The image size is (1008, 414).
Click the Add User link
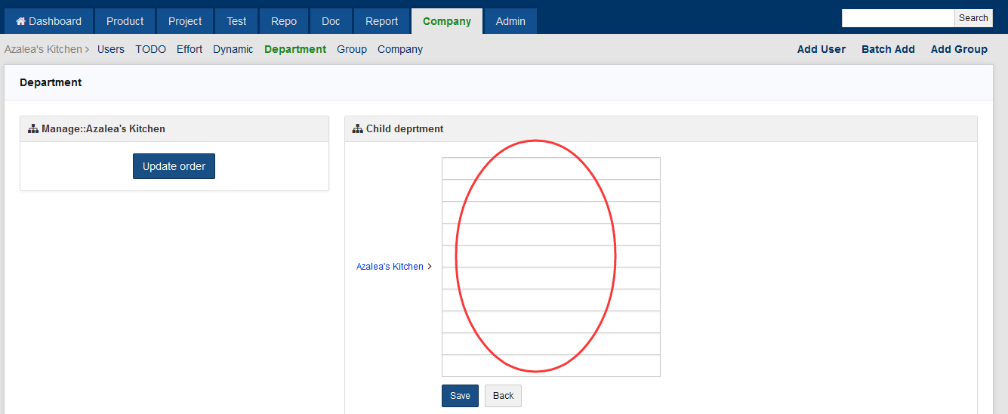(822, 49)
